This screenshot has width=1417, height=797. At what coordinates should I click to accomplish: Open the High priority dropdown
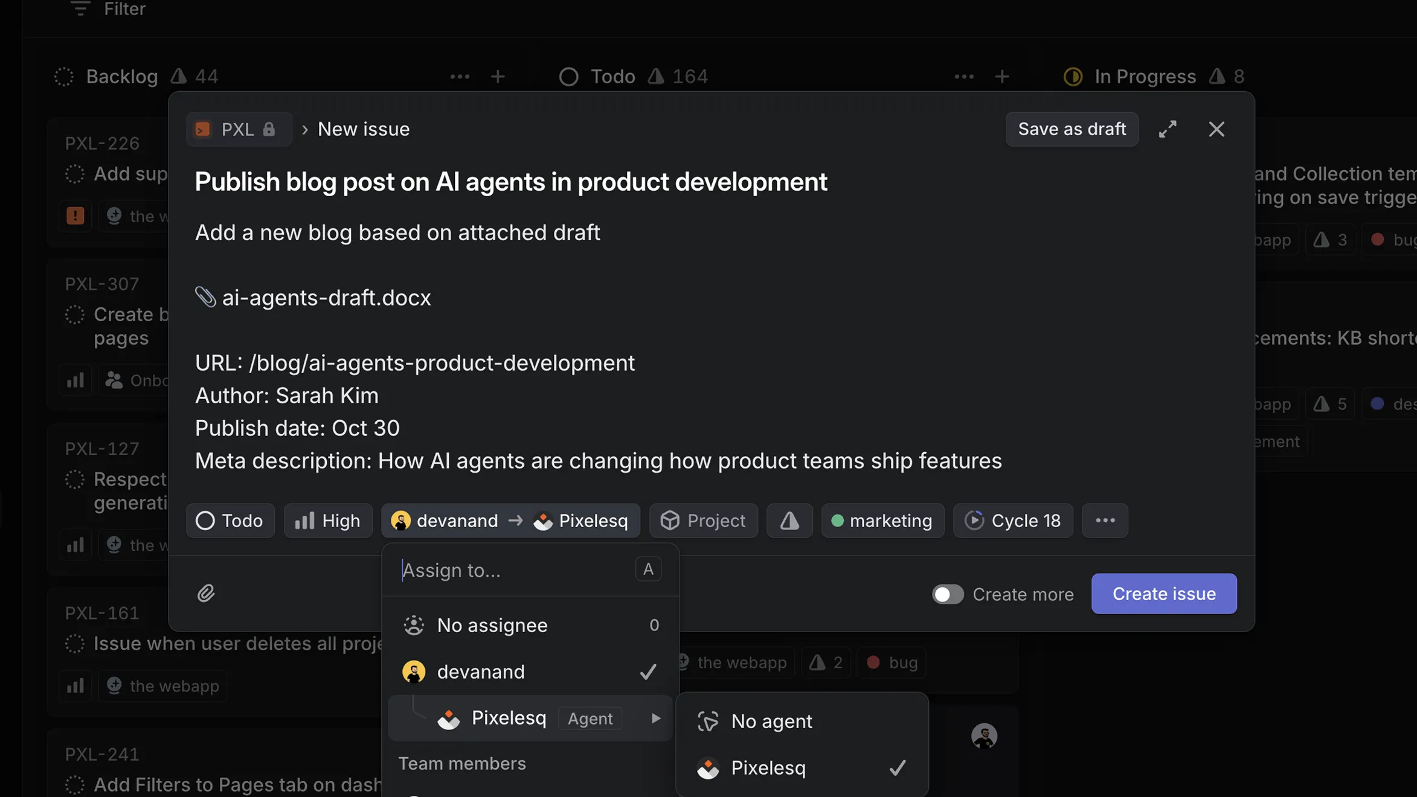click(x=328, y=520)
